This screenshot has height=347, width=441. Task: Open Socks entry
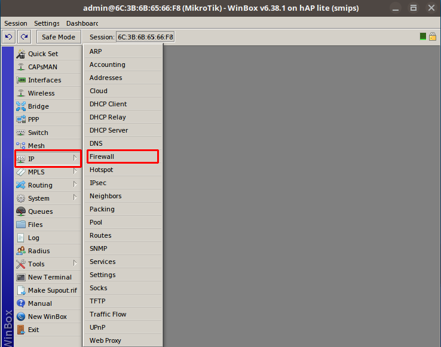click(123, 288)
